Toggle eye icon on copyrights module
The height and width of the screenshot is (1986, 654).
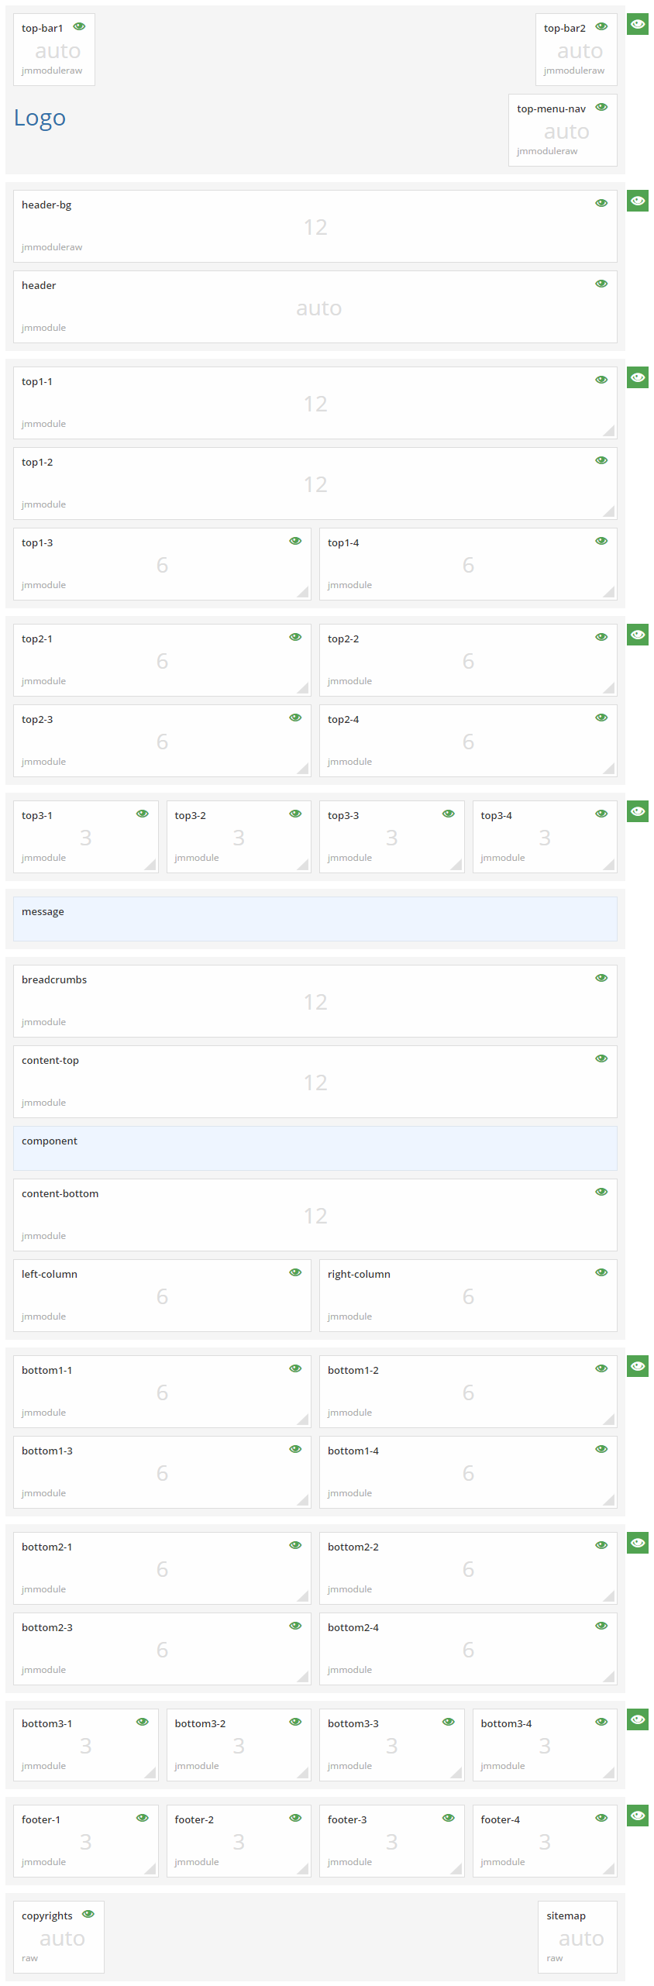coord(88,1914)
